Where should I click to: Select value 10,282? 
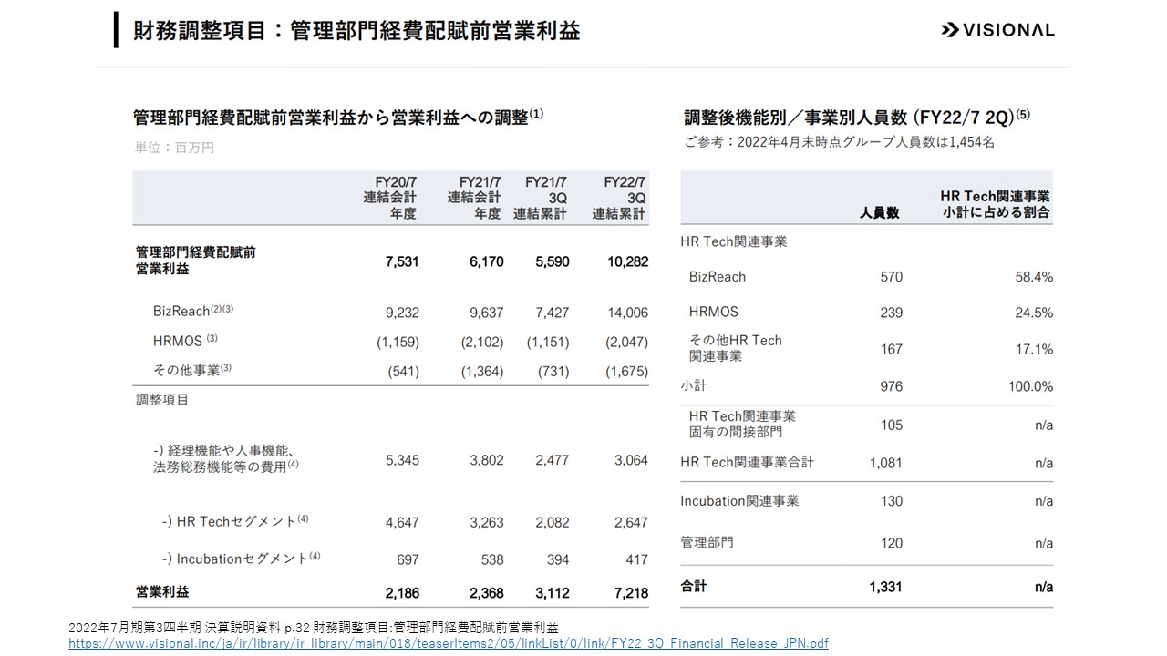pyautogui.click(x=626, y=261)
